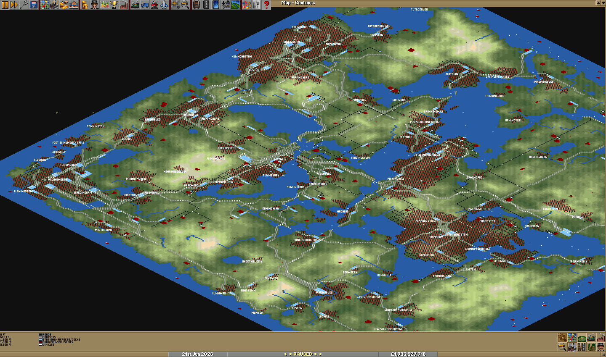Viewport: 606px width, 357px height.
Task: Click the Buildings/Industries red swatch
Action: (x=40, y=342)
